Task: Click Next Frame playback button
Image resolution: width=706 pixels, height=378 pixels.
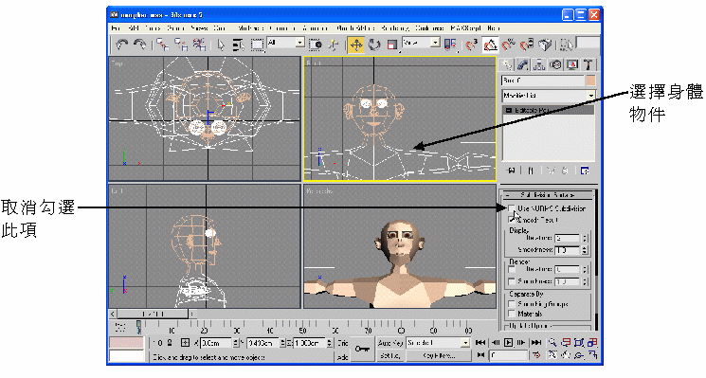Action: click(521, 342)
